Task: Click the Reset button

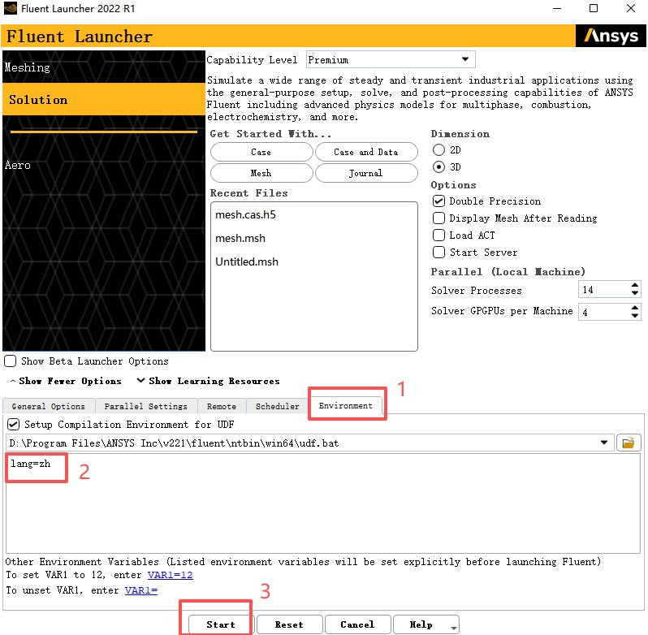Action: pos(289,624)
